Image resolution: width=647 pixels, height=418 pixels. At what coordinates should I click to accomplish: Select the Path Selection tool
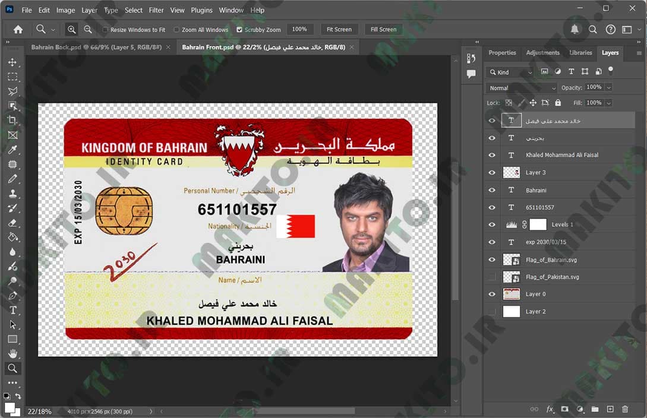coord(12,324)
